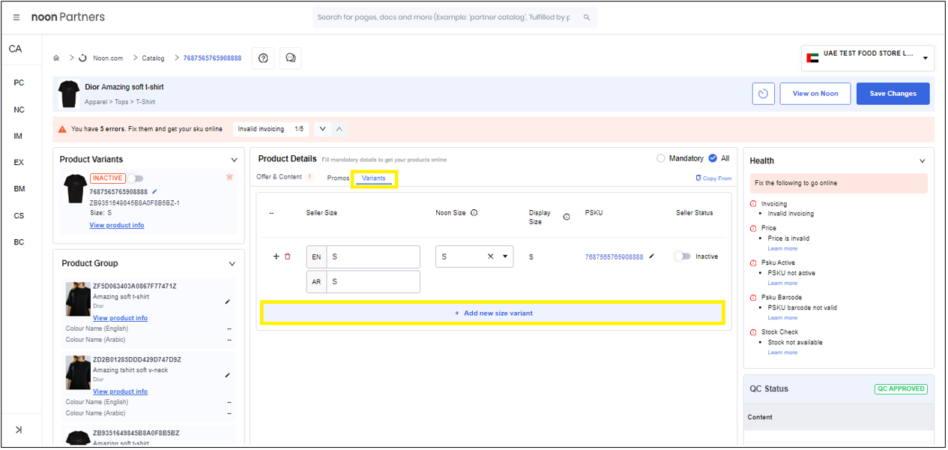Collapse the Health panel
The width and height of the screenshot is (948, 450).
923,160
